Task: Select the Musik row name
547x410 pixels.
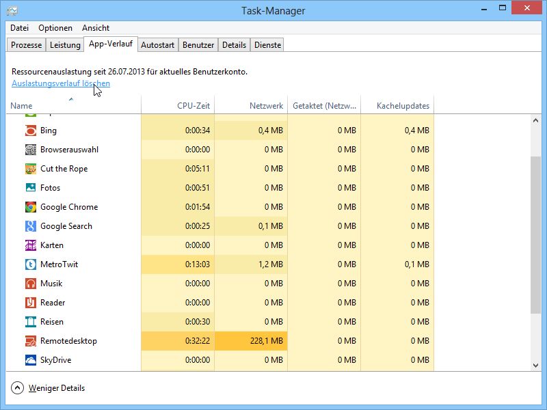Action: (51, 284)
